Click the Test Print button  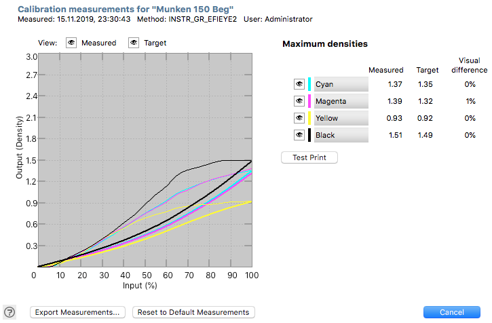[309, 157]
